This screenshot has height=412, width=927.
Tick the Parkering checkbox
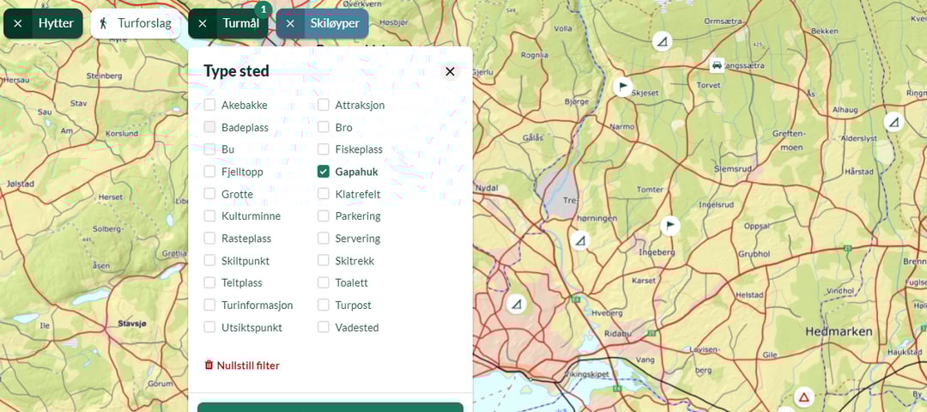point(324,216)
